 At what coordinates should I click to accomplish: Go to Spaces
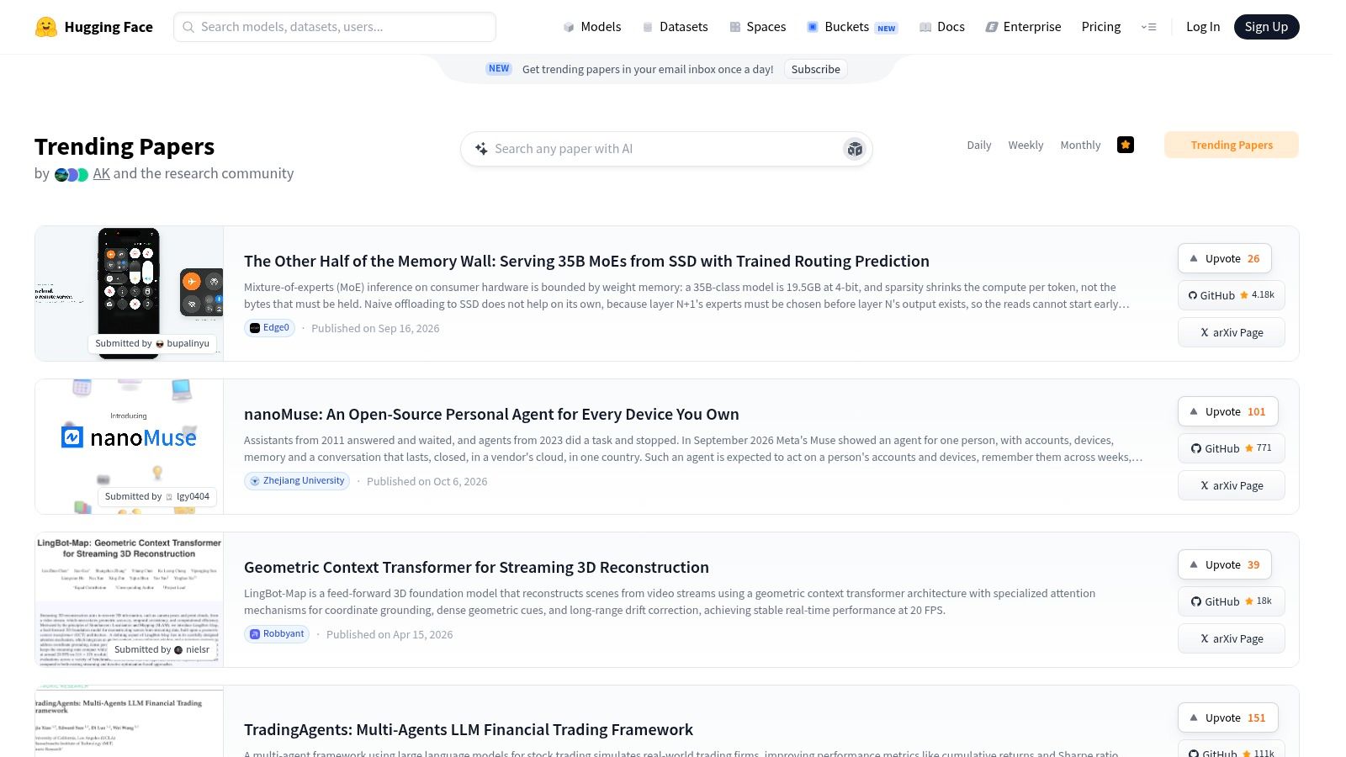pyautogui.click(x=758, y=27)
